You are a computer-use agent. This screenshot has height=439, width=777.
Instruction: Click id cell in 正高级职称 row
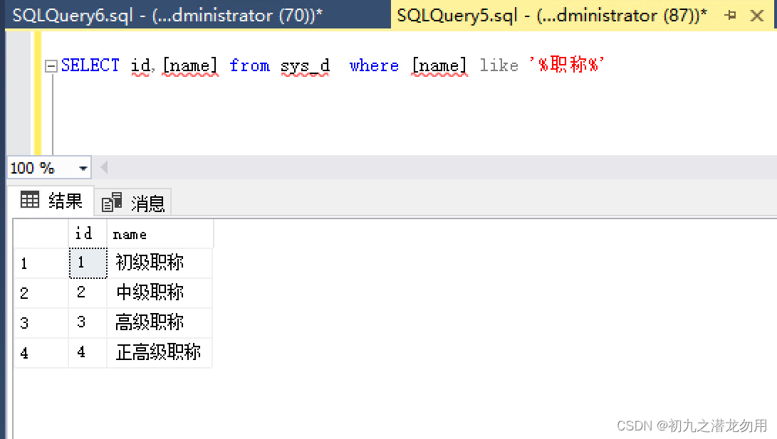pyautogui.click(x=88, y=353)
